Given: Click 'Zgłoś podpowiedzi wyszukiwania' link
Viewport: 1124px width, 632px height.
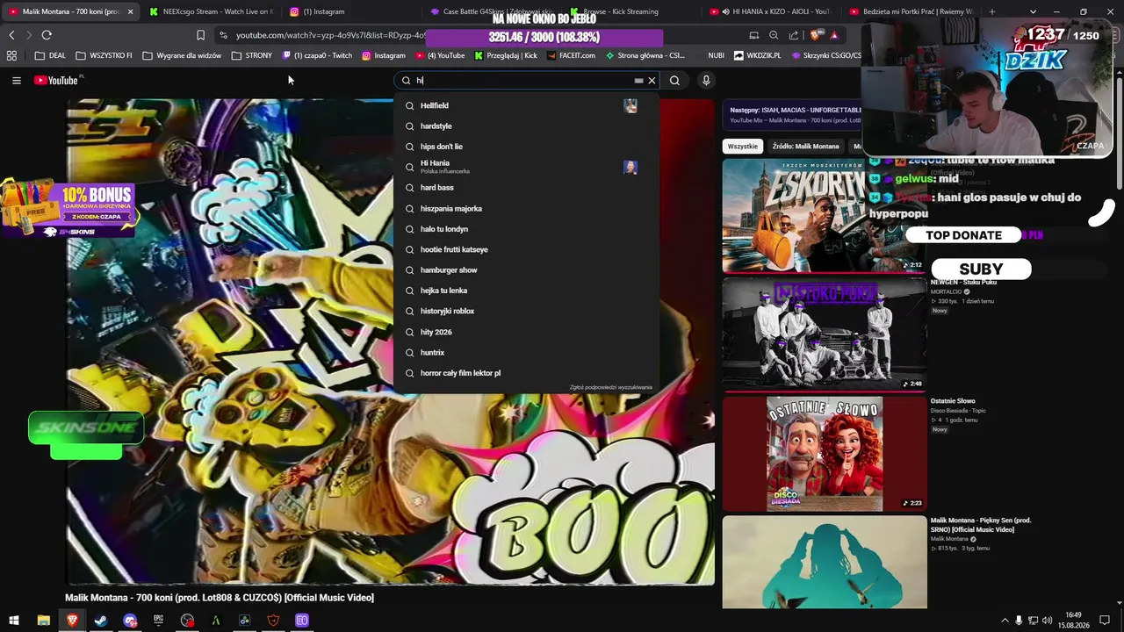Looking at the screenshot, I should tap(611, 387).
